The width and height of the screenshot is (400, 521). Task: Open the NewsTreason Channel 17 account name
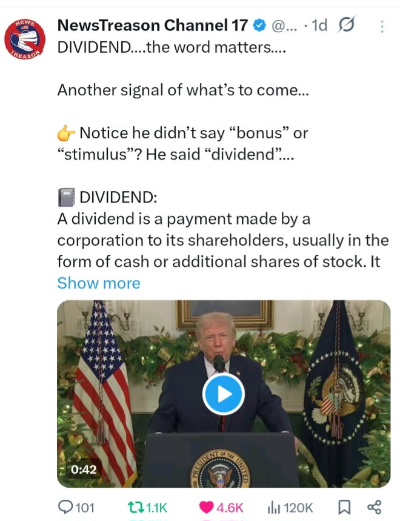pyautogui.click(x=152, y=25)
